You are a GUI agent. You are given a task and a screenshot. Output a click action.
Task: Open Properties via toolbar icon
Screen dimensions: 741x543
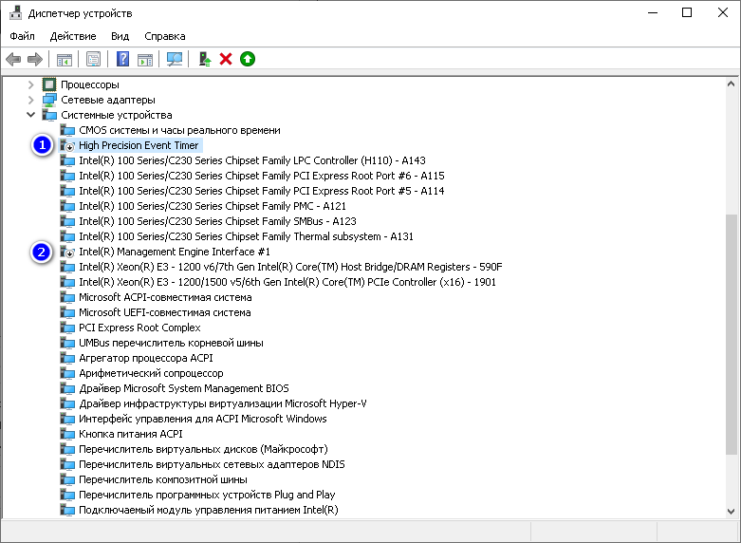tap(94, 59)
